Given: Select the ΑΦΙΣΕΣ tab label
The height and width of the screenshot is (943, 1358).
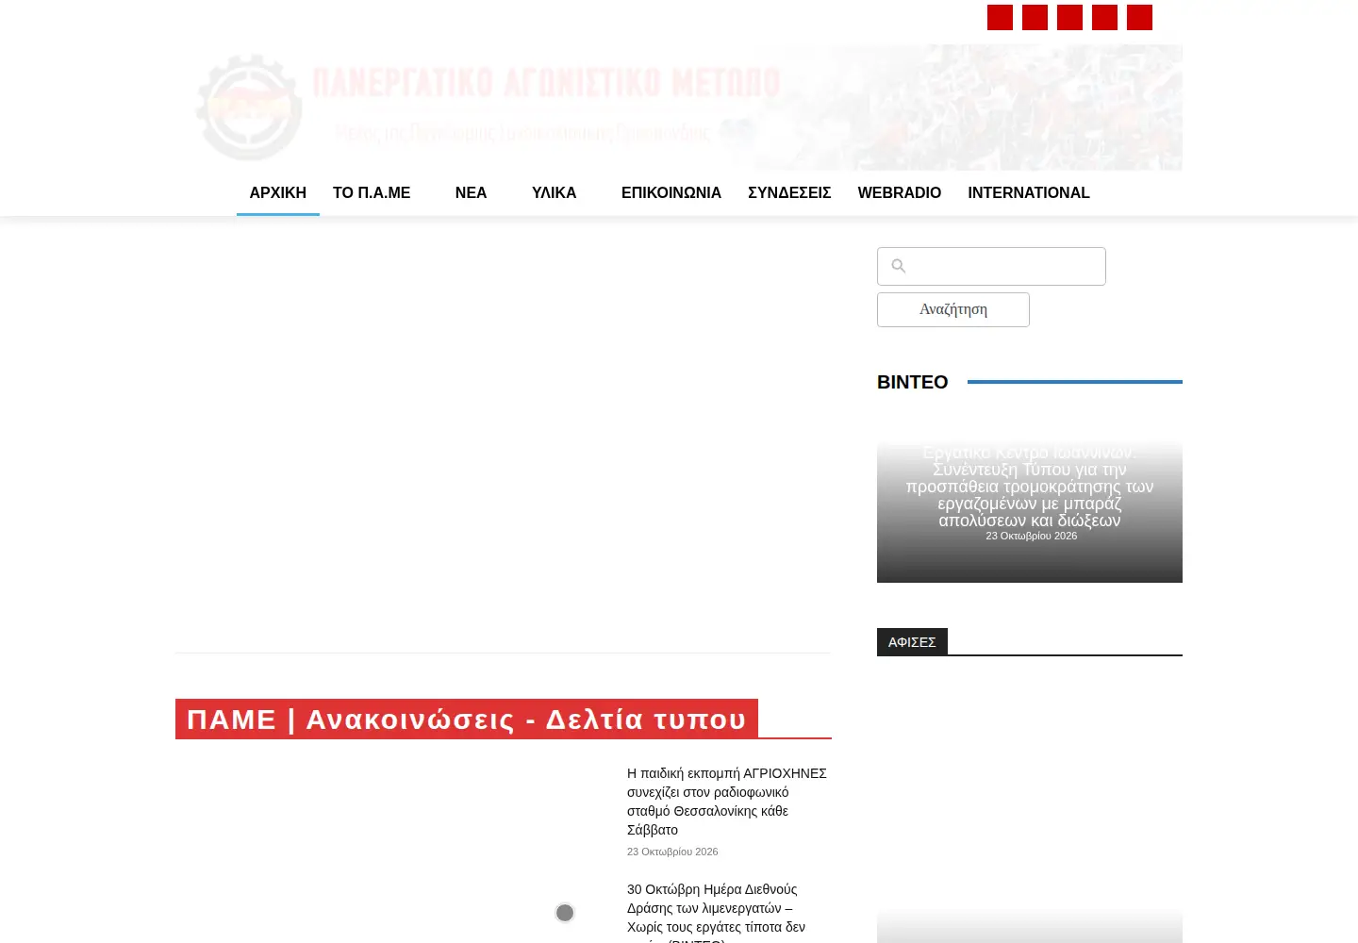Looking at the screenshot, I should point(912,641).
